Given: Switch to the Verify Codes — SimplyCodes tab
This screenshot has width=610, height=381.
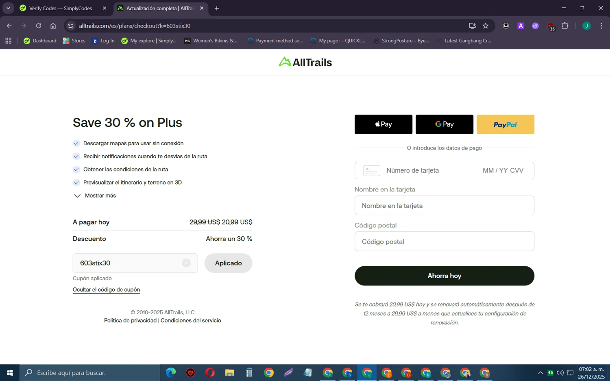Looking at the screenshot, I should click(60, 8).
